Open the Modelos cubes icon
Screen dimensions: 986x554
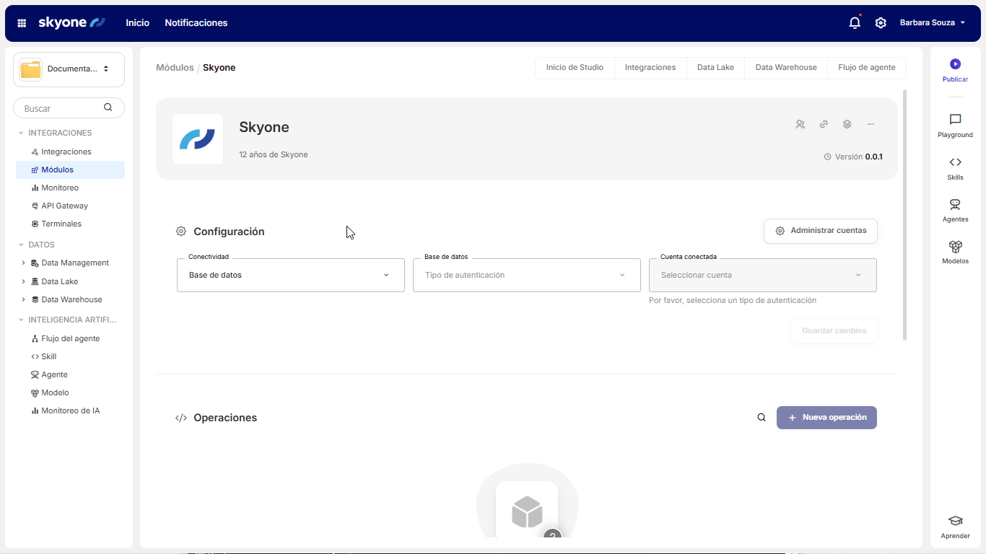[955, 247]
